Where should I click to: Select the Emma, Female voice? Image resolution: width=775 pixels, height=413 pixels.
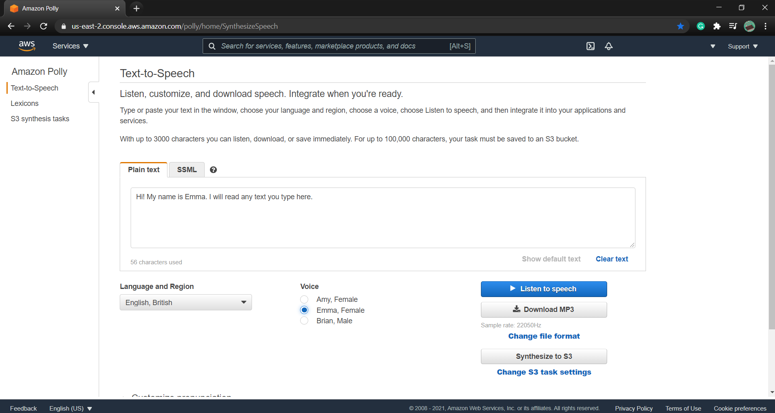[304, 310]
